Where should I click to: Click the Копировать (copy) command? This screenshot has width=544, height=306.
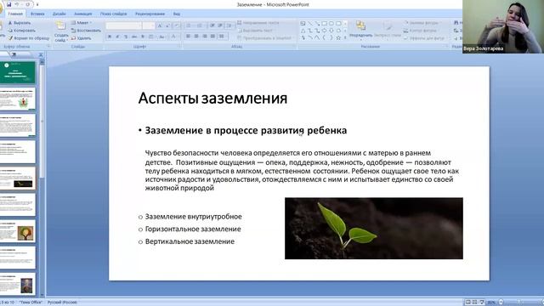click(22, 31)
